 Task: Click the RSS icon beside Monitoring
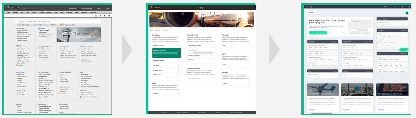(16, 65)
